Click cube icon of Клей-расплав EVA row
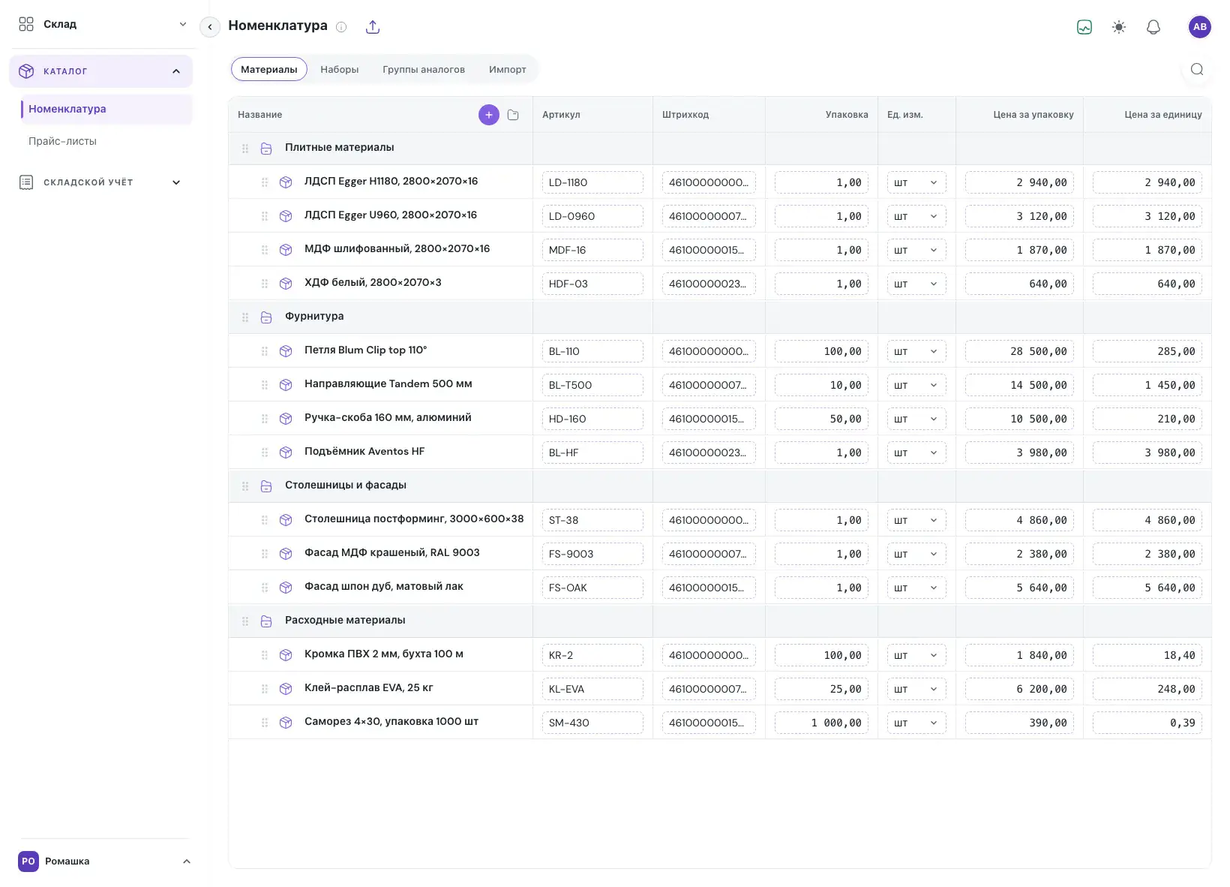This screenshot has height=887, width=1230. [x=286, y=689]
